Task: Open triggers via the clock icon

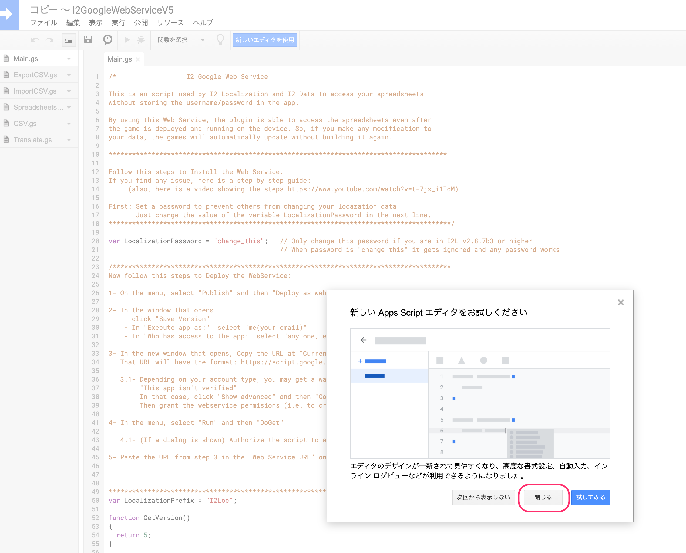Action: (x=107, y=40)
